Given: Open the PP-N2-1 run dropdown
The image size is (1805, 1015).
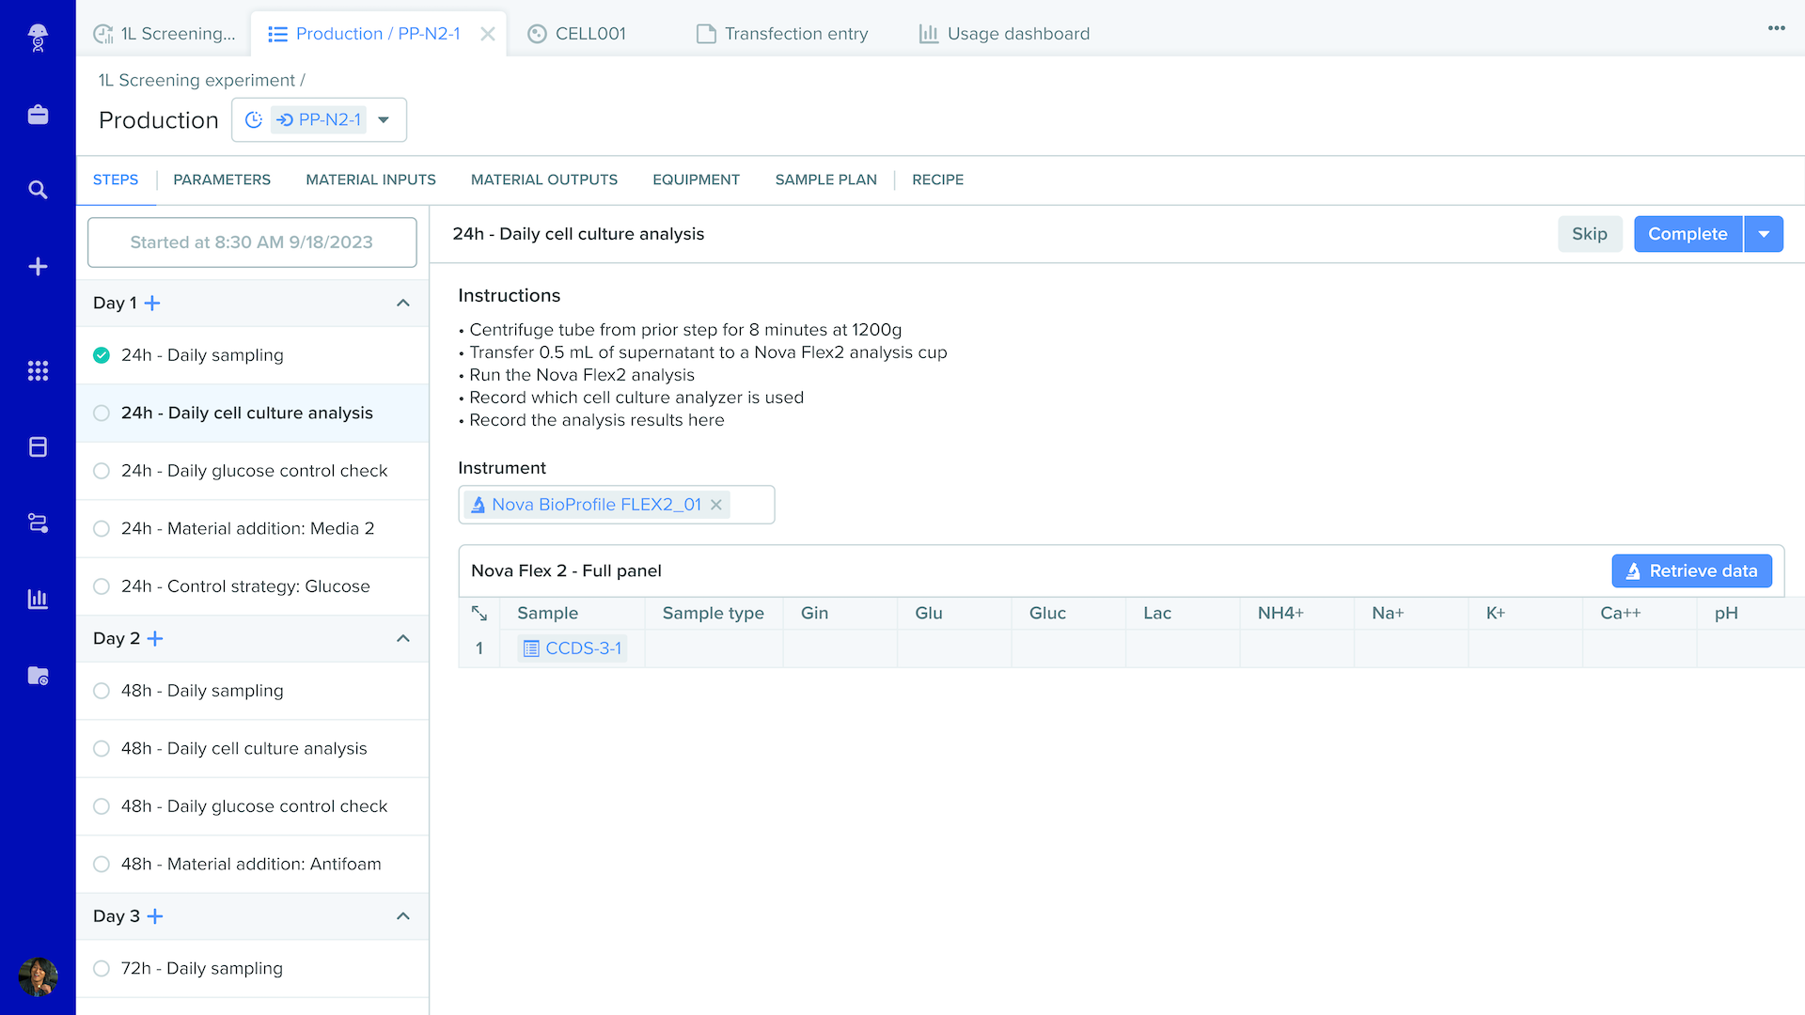Looking at the screenshot, I should pos(384,120).
